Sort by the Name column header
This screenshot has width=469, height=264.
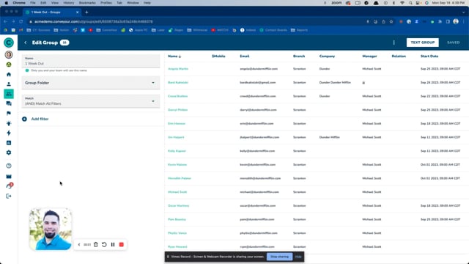[174, 56]
